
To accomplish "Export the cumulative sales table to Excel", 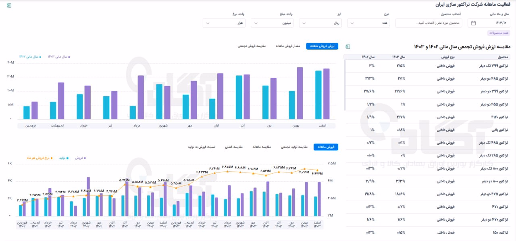I will pos(348,47).
